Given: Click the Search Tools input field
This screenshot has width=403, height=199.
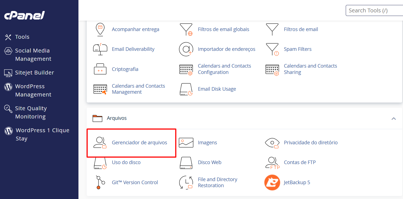Looking at the screenshot, I should coord(374,10).
